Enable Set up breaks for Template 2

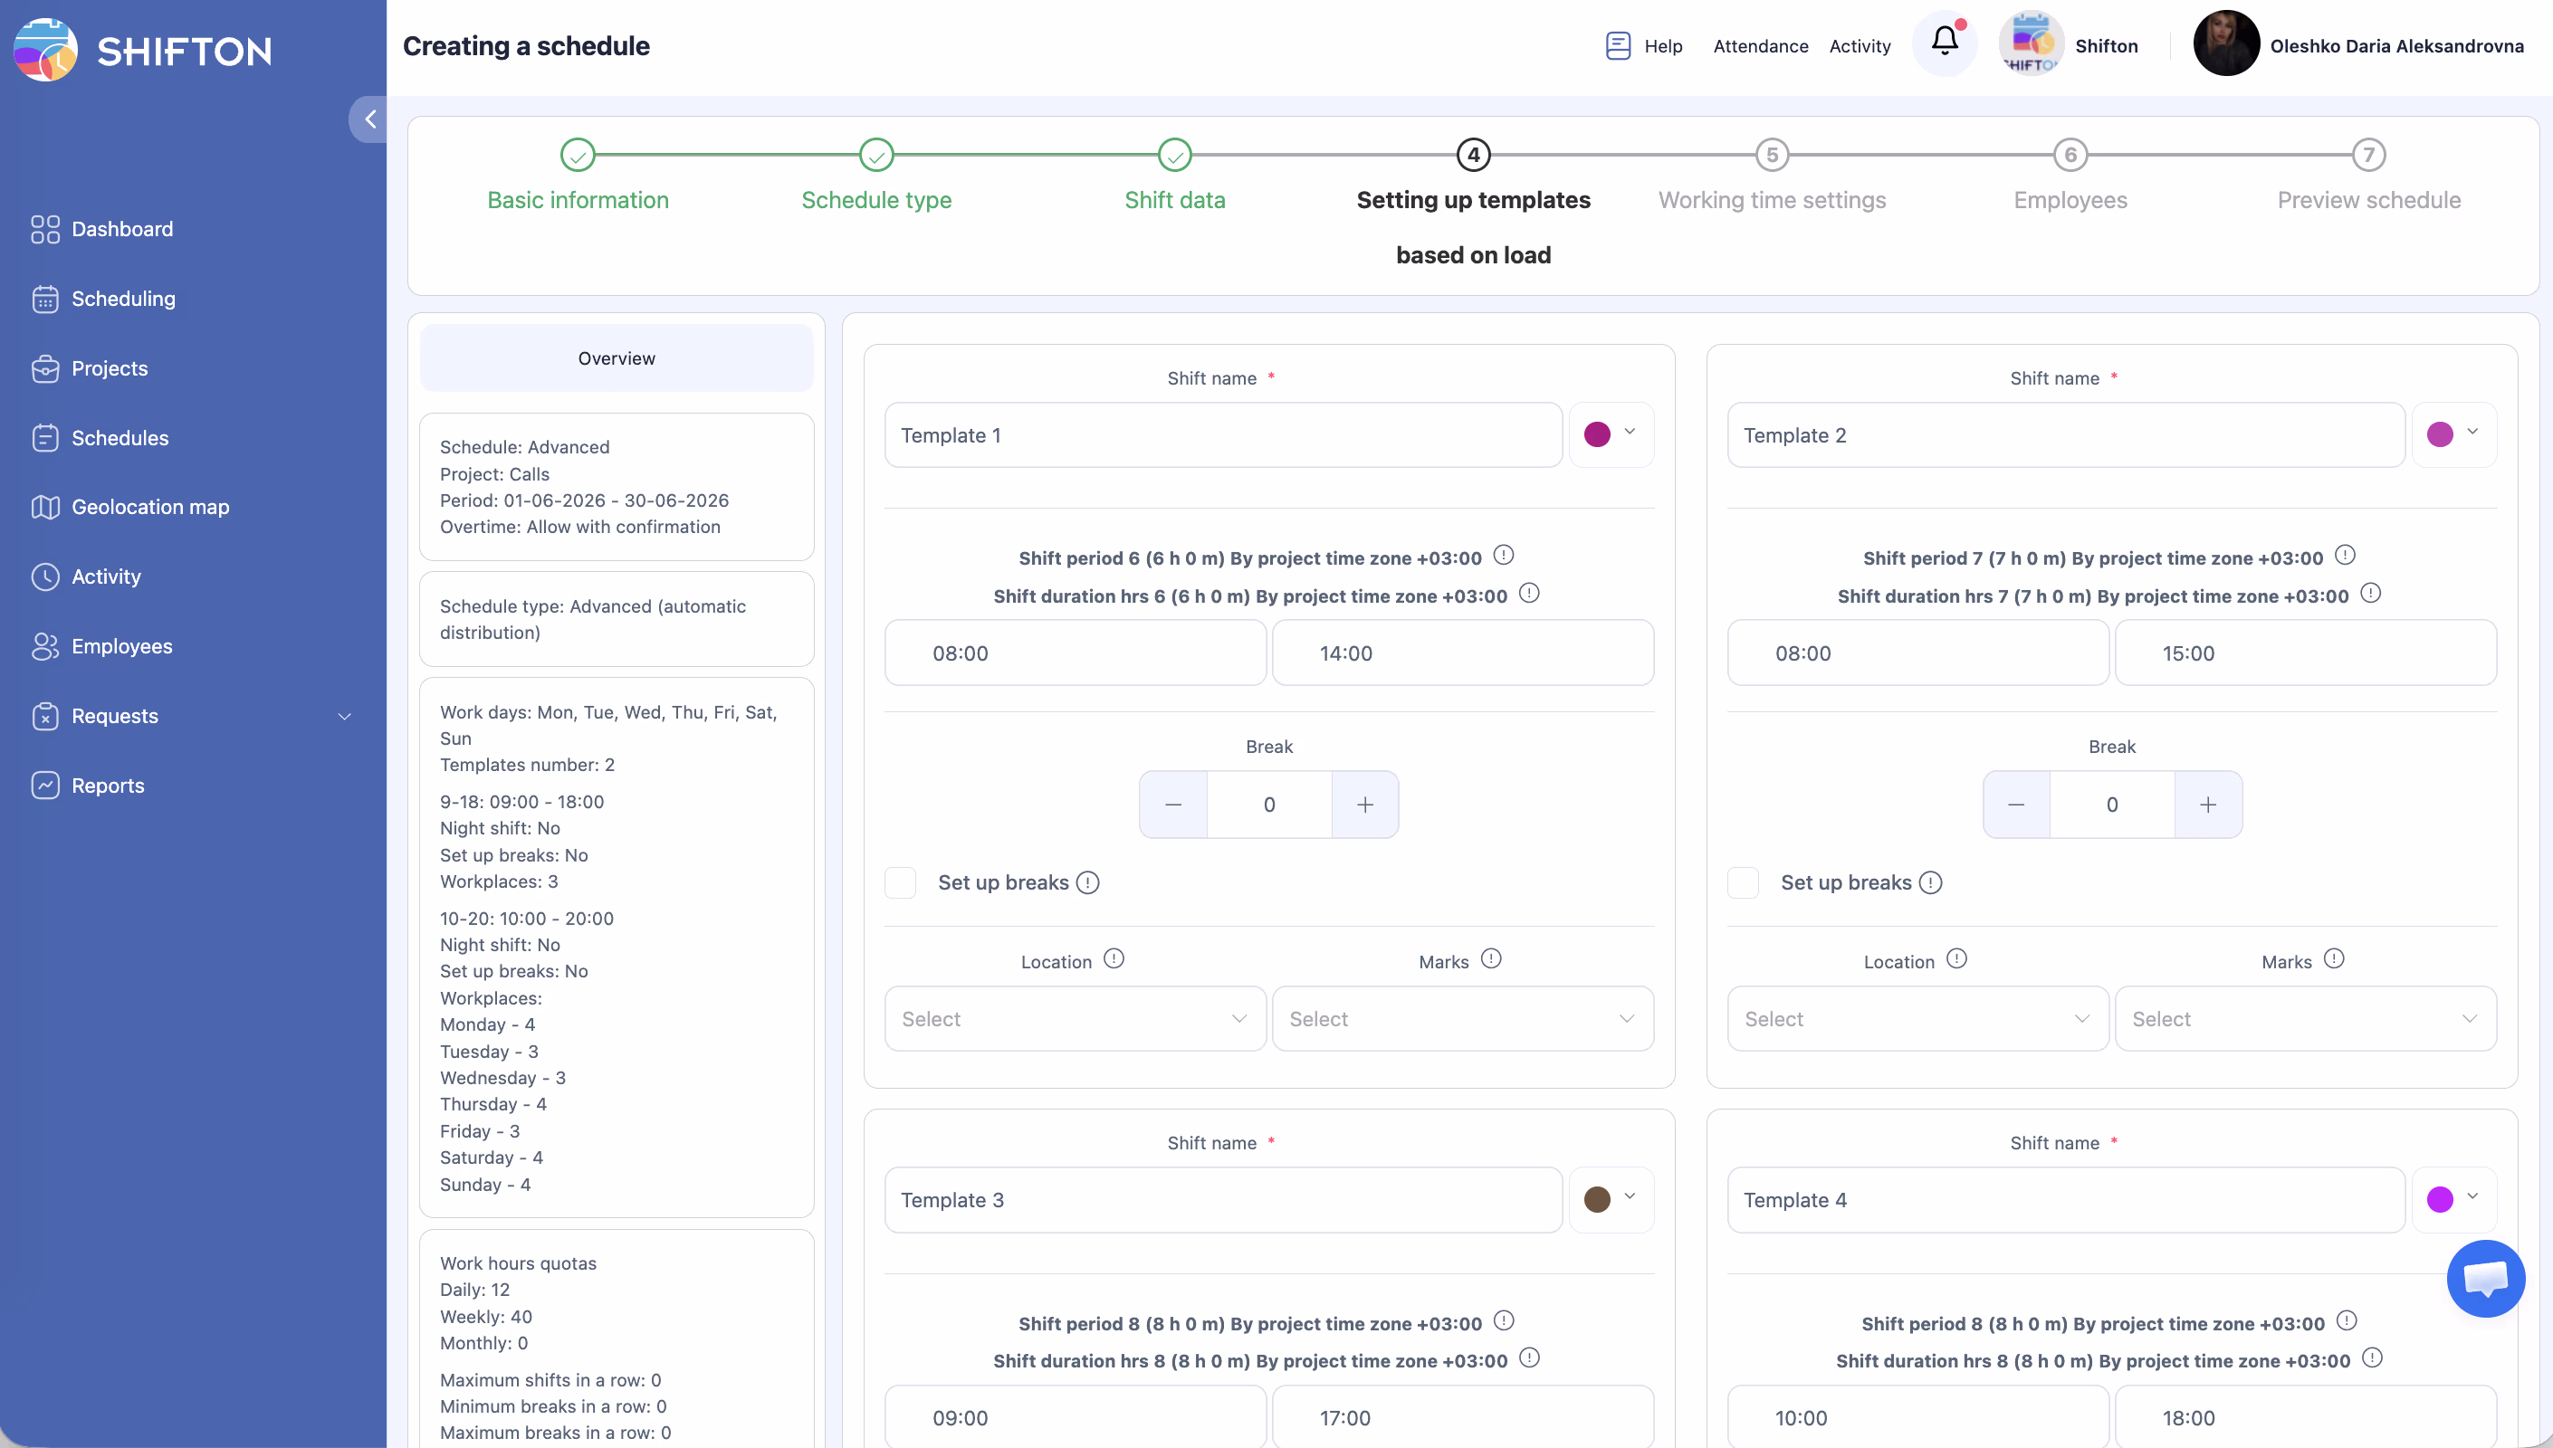tap(1743, 883)
